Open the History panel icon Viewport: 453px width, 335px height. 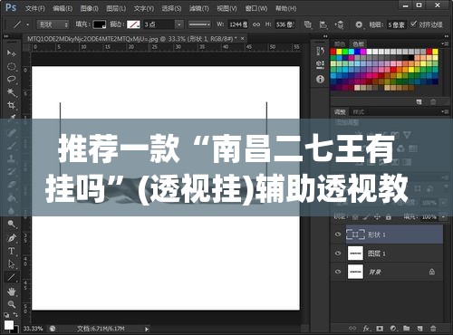tap(320, 51)
